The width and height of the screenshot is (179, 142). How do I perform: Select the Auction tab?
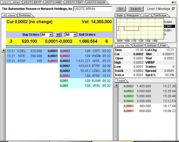coord(138,46)
